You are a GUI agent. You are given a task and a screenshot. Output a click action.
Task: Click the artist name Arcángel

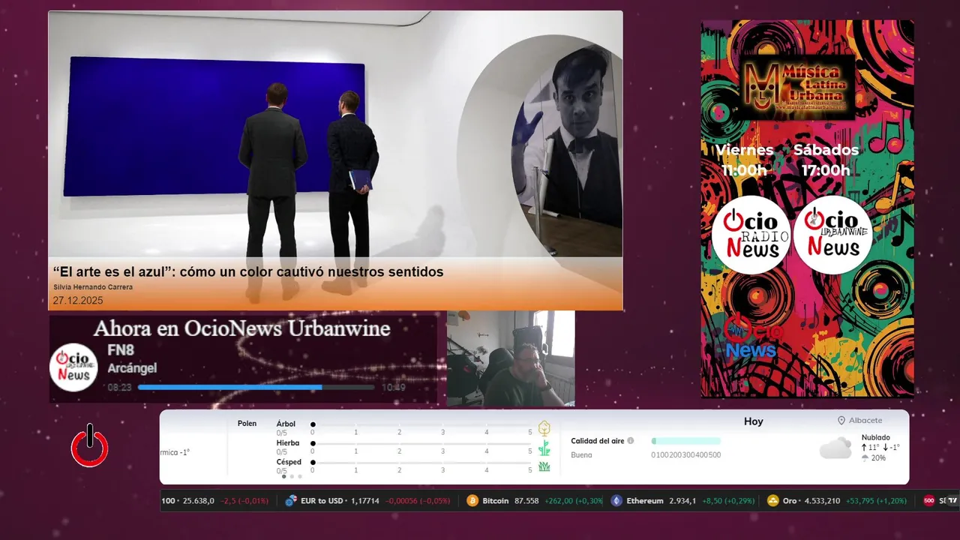pyautogui.click(x=132, y=368)
